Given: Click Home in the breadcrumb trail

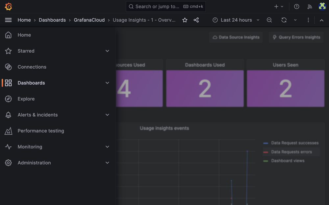Looking at the screenshot, I should pyautogui.click(x=24, y=20).
